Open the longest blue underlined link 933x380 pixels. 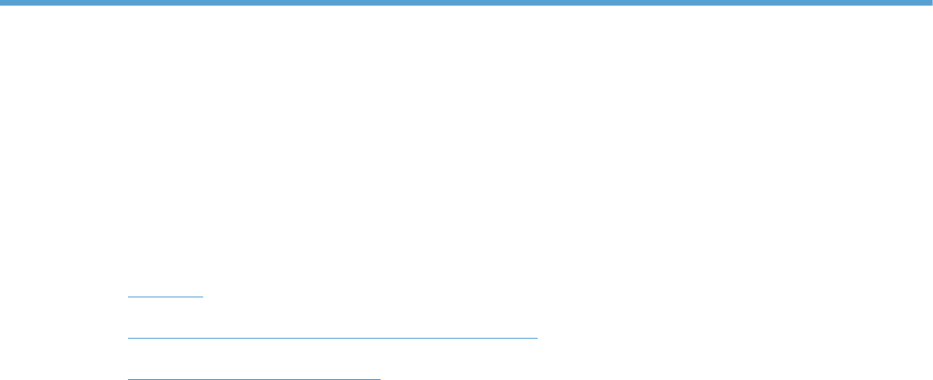click(x=333, y=334)
